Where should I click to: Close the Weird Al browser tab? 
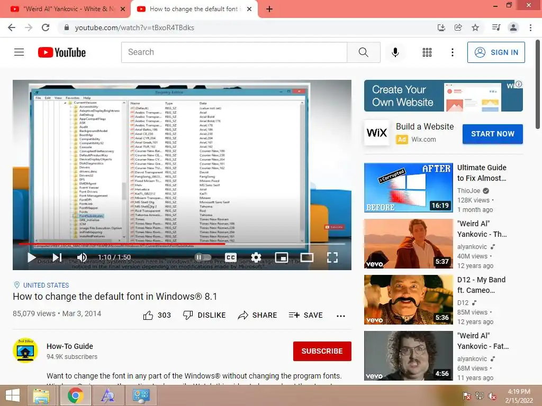click(123, 9)
